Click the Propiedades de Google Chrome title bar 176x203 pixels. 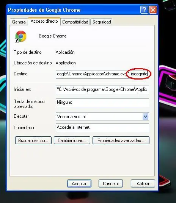(82, 10)
